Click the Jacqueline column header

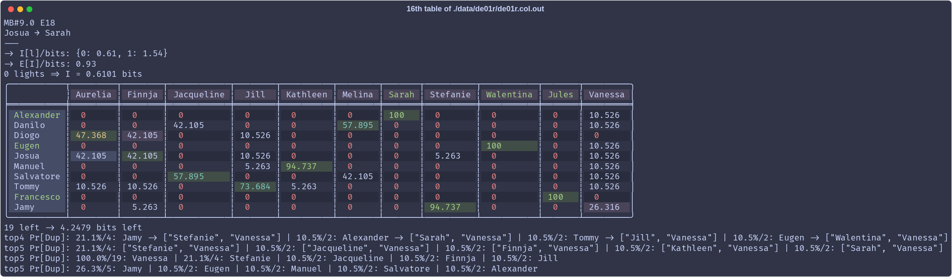(199, 94)
